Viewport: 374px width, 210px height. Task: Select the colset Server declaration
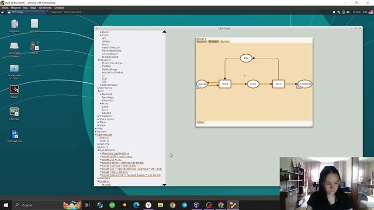pyautogui.click(x=123, y=163)
